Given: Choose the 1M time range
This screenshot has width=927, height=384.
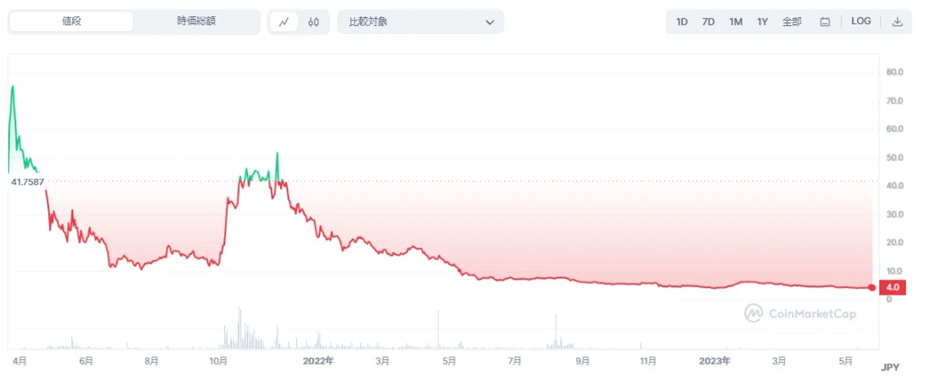Looking at the screenshot, I should [736, 22].
